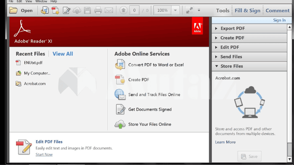Click the right panel scrollbar up arrow

click(290, 27)
